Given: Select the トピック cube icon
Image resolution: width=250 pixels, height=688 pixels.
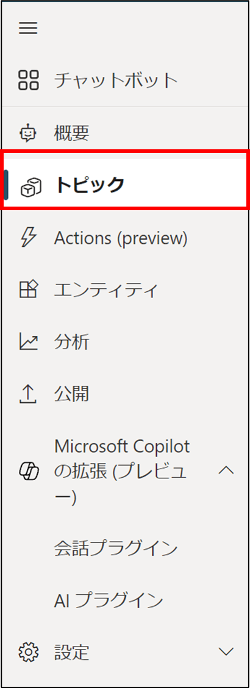Looking at the screenshot, I should tap(30, 187).
